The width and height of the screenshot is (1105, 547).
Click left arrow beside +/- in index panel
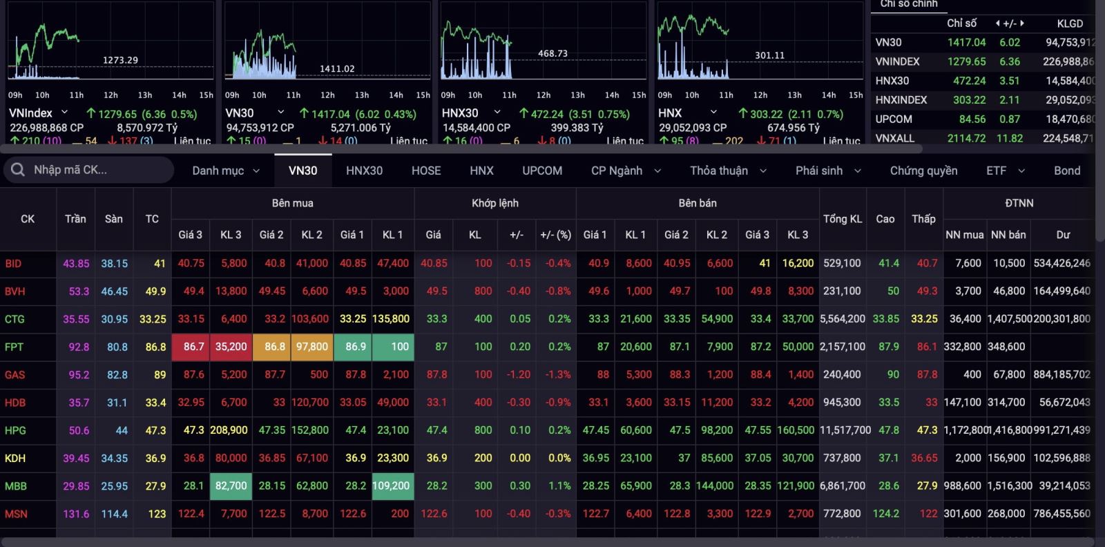[x=998, y=23]
